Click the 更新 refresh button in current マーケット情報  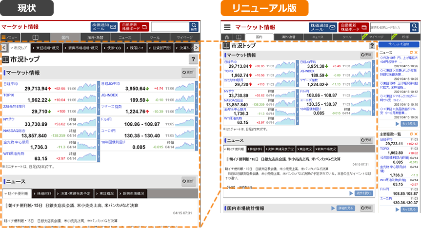tap(188, 73)
